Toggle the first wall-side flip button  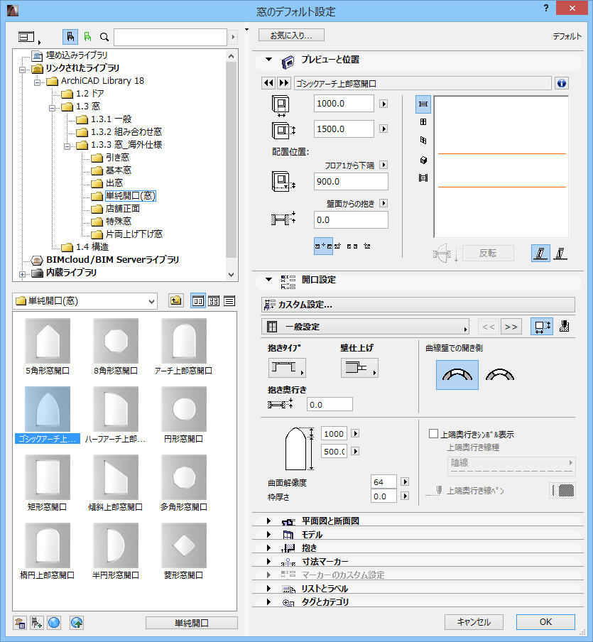point(540,254)
